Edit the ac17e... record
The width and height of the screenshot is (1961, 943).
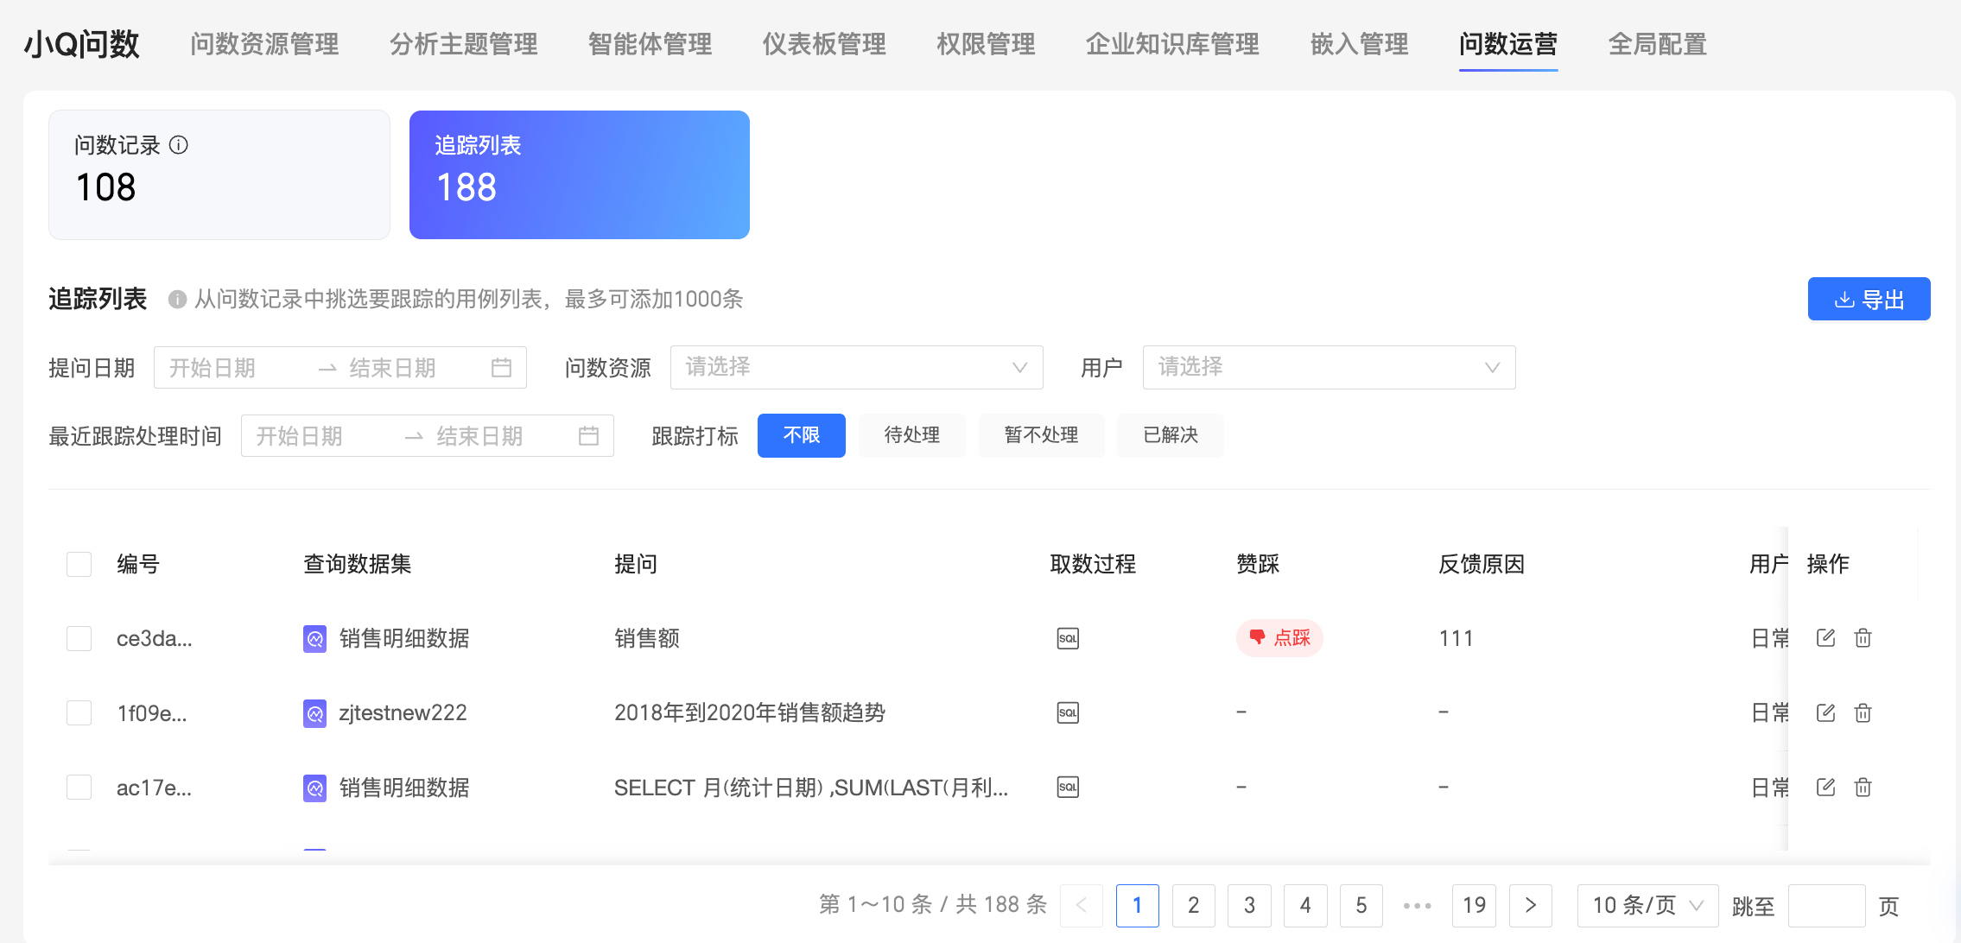tap(1825, 787)
